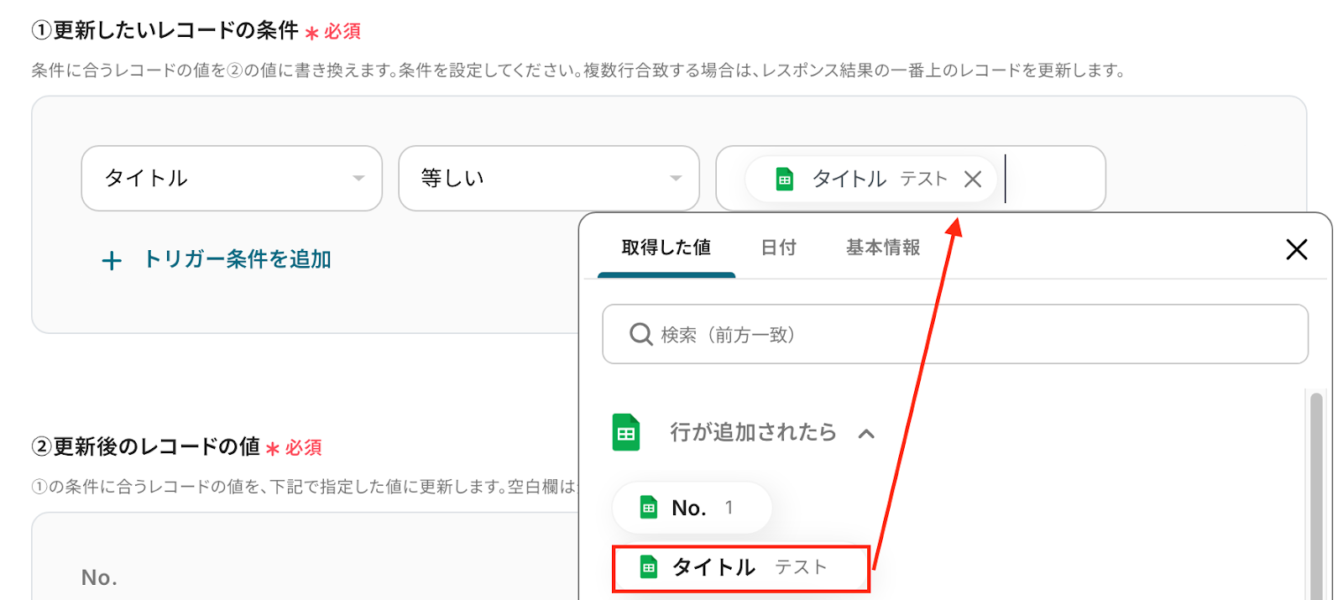Click inside the condition value input

click(1053, 179)
